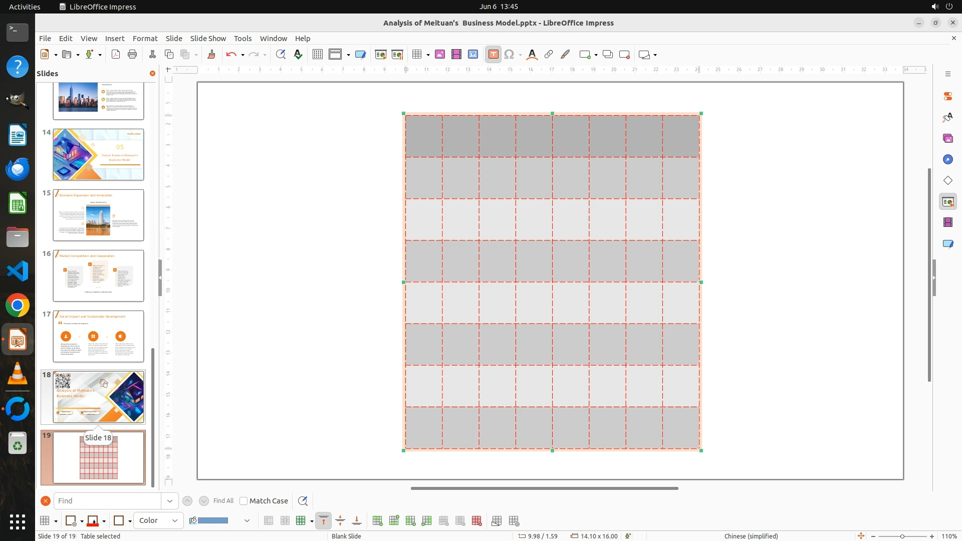Toggle the Match Case checkbox
Viewport: 962px width, 541px height.
pos(244,501)
